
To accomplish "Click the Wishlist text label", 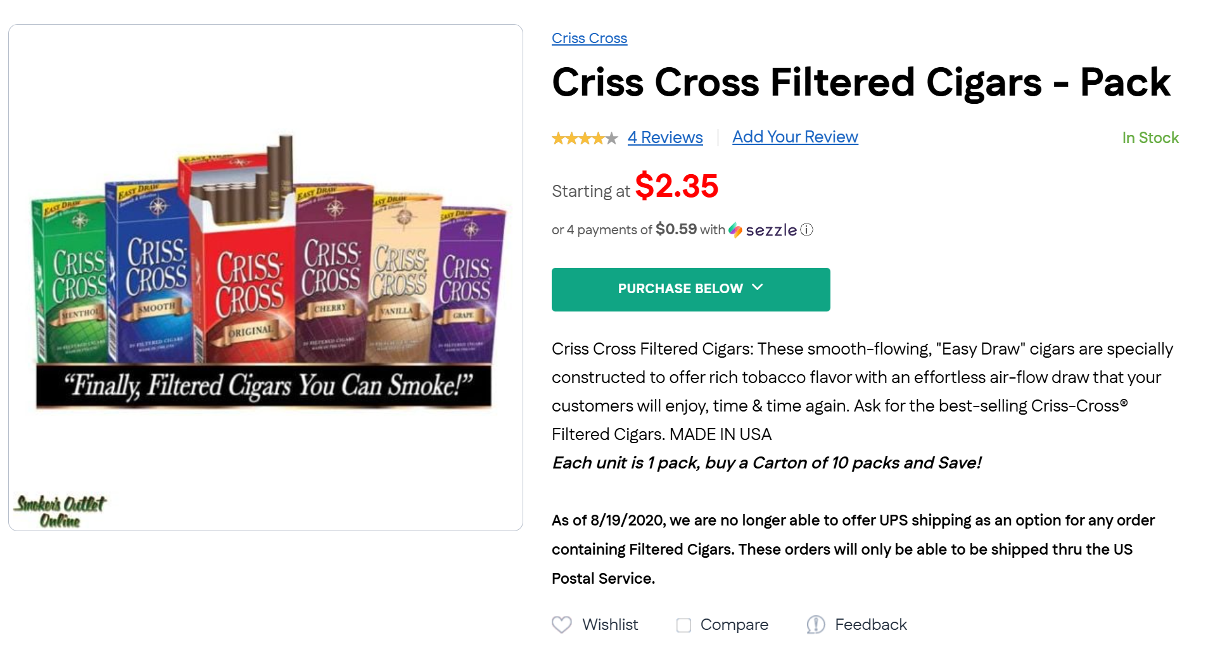I will pos(610,625).
